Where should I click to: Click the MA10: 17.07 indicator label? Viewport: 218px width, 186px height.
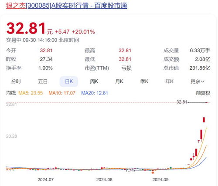point(62,93)
